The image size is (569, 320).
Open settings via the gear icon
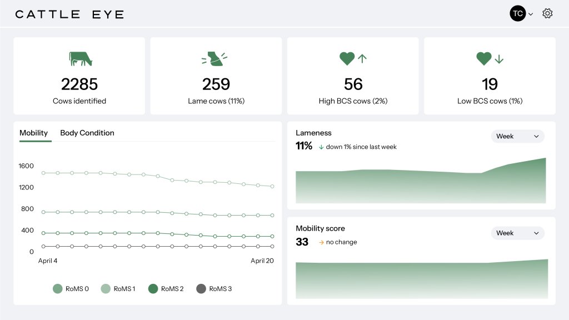pos(547,14)
